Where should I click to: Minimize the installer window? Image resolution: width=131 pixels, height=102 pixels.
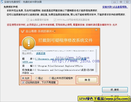pos(114,2)
